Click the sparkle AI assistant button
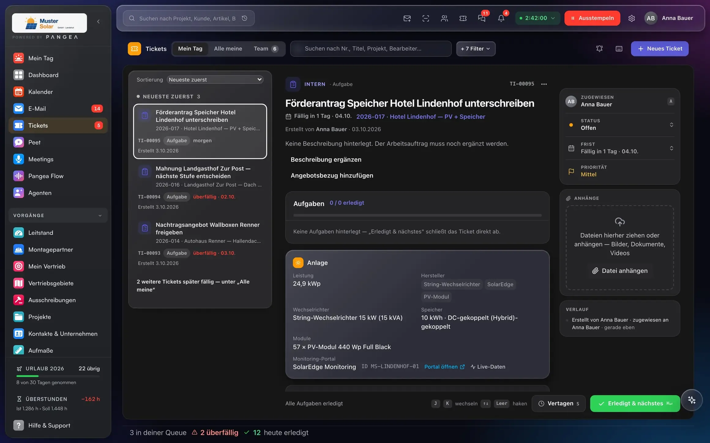710x443 pixels. click(x=692, y=400)
